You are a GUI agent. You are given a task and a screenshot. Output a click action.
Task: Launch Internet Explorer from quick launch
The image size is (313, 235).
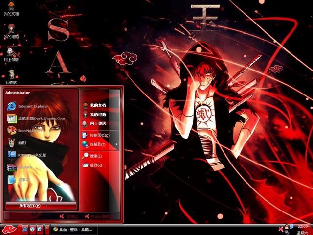[25, 230]
